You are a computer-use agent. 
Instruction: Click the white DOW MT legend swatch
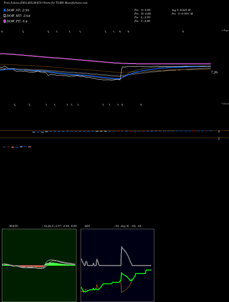[x=5, y=16]
